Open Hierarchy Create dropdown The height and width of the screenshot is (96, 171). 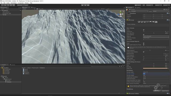[3, 9]
